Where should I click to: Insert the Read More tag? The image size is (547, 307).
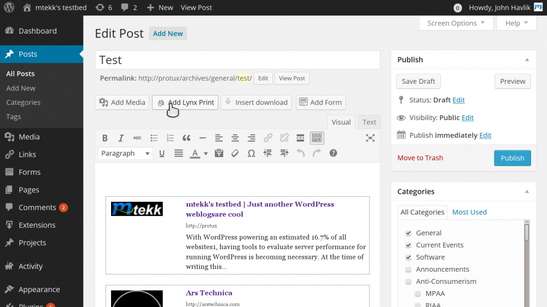pos(301,138)
